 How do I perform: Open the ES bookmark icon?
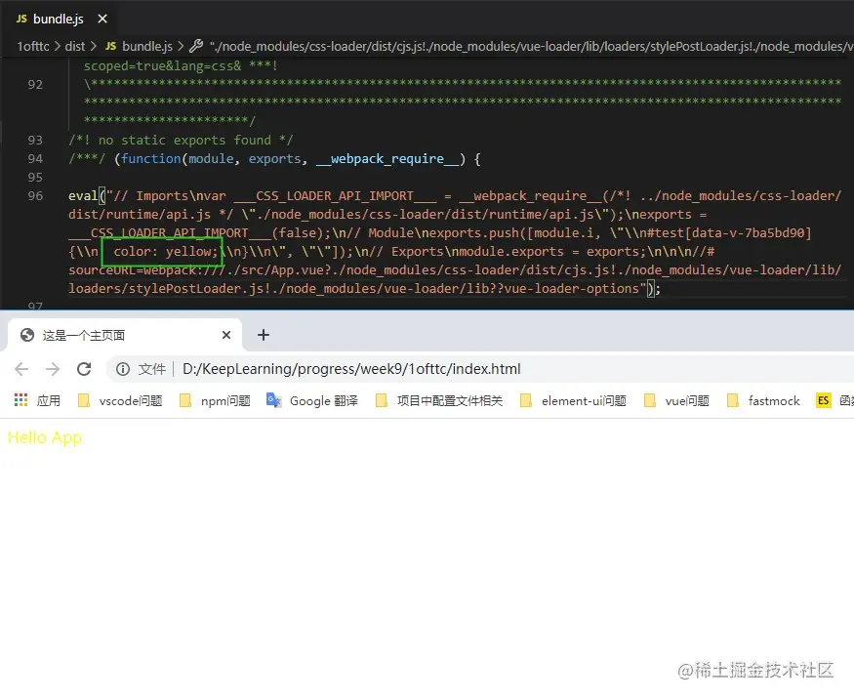click(823, 401)
